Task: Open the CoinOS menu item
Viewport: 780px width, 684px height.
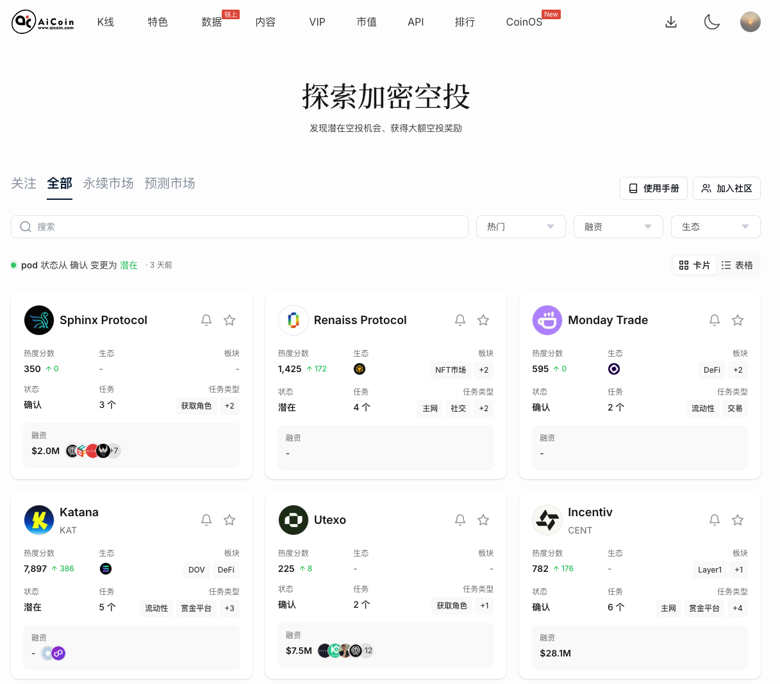Action: click(524, 21)
